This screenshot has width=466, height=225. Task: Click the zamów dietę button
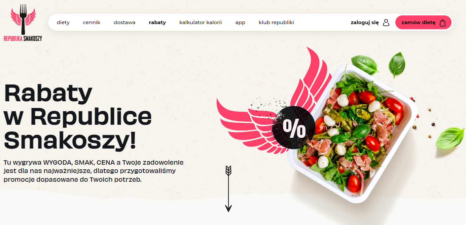point(423,22)
